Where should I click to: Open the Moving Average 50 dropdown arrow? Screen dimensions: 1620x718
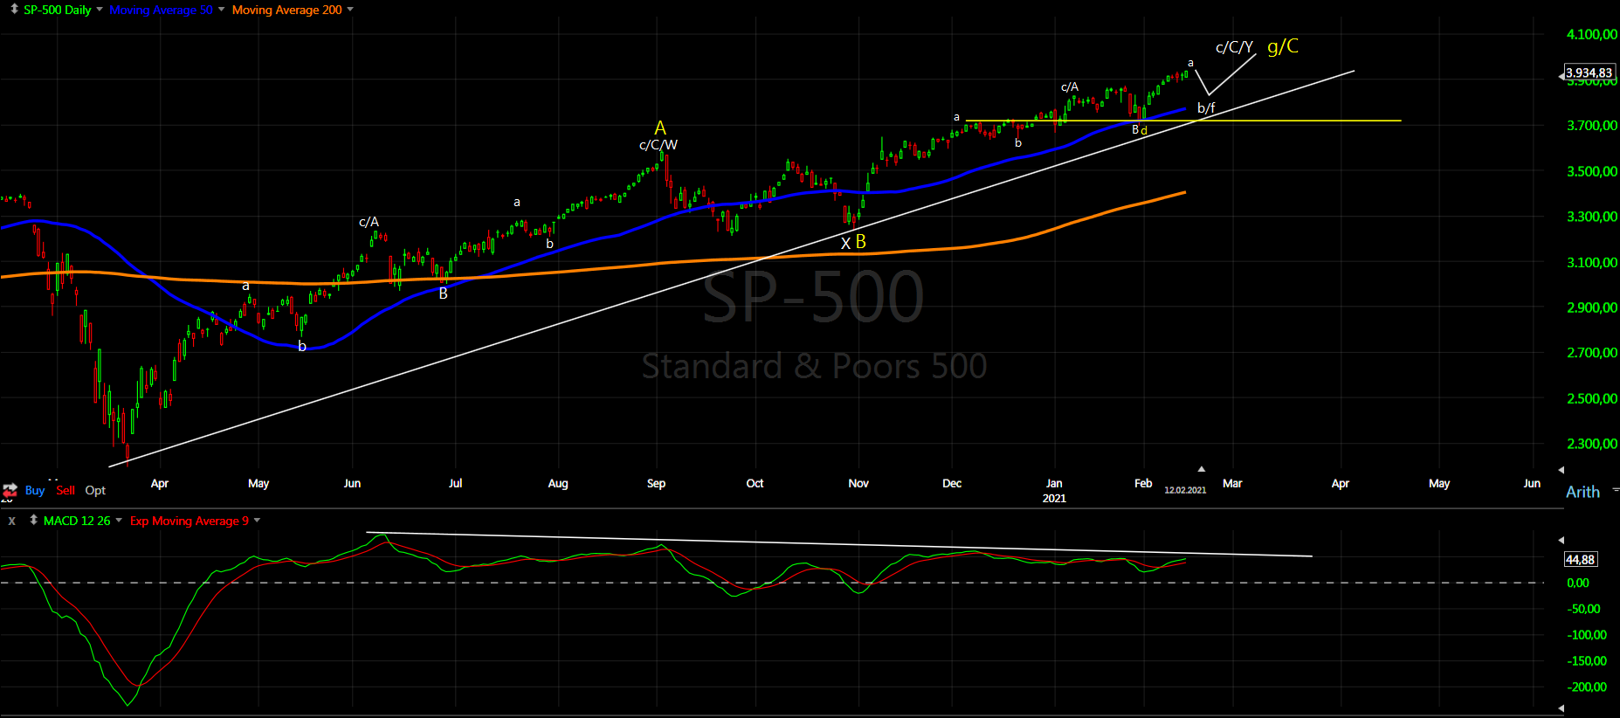pos(221,10)
